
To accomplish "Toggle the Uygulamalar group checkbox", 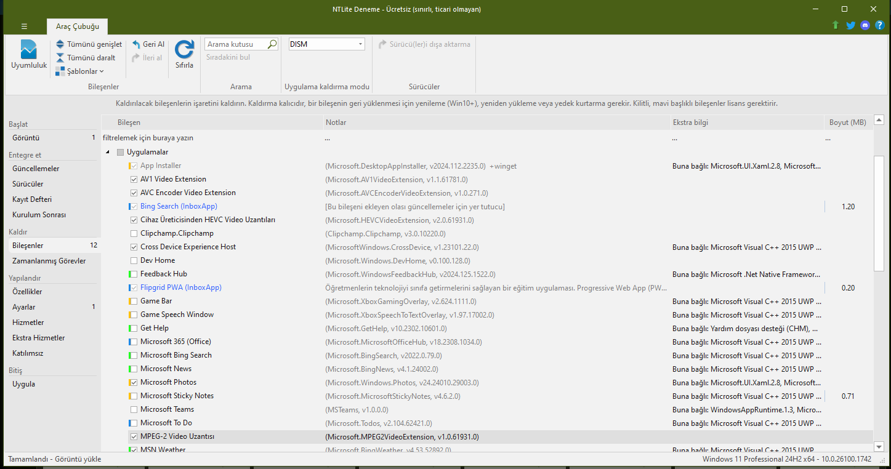I will pos(120,152).
